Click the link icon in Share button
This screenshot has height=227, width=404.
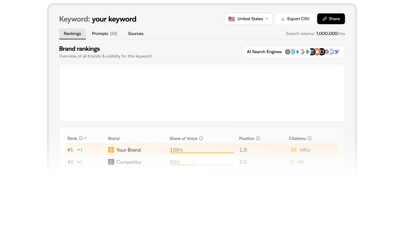pos(325,19)
